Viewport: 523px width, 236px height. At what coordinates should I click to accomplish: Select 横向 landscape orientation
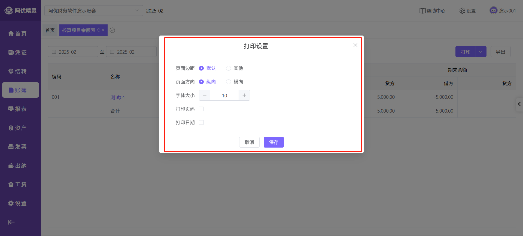[229, 82]
